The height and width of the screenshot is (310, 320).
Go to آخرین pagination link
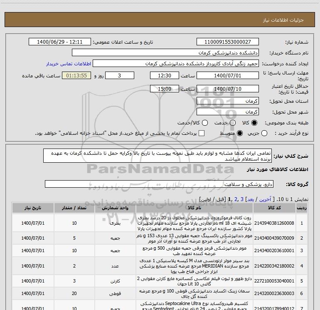pyautogui.click(x=265, y=199)
